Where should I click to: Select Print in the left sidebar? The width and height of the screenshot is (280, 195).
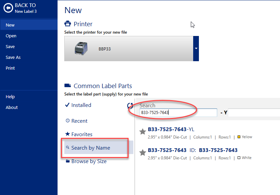coord(10,68)
